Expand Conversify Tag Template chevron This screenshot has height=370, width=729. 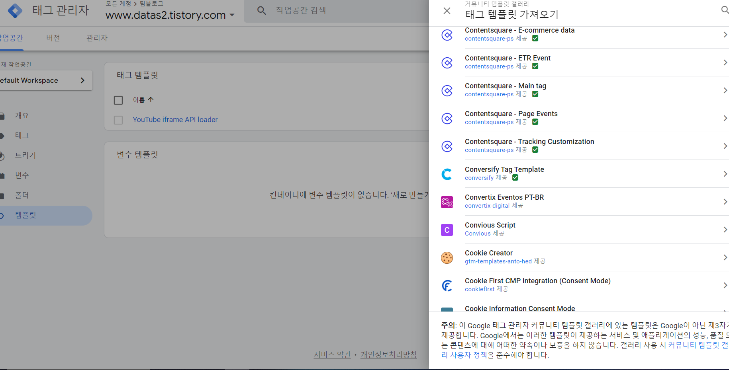725,174
